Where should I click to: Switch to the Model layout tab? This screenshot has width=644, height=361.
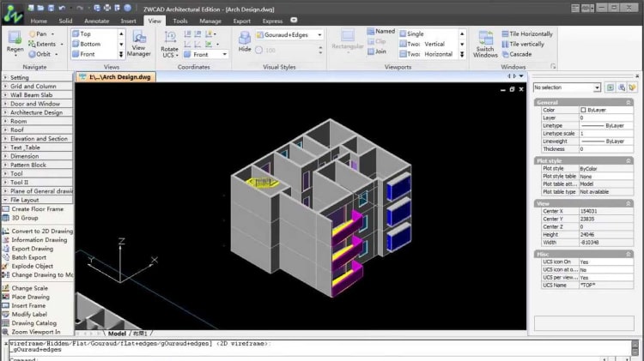coord(116,334)
